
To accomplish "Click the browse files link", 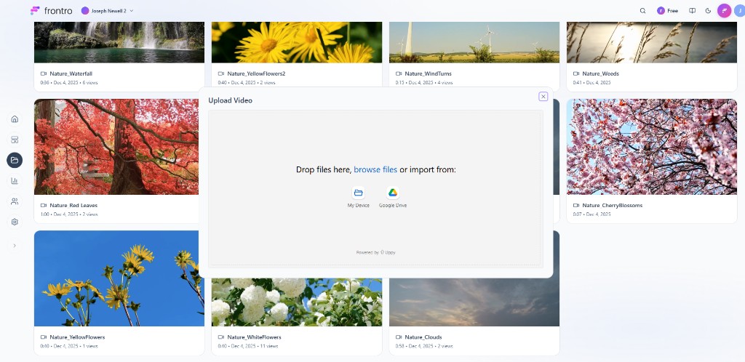I will click(x=375, y=169).
